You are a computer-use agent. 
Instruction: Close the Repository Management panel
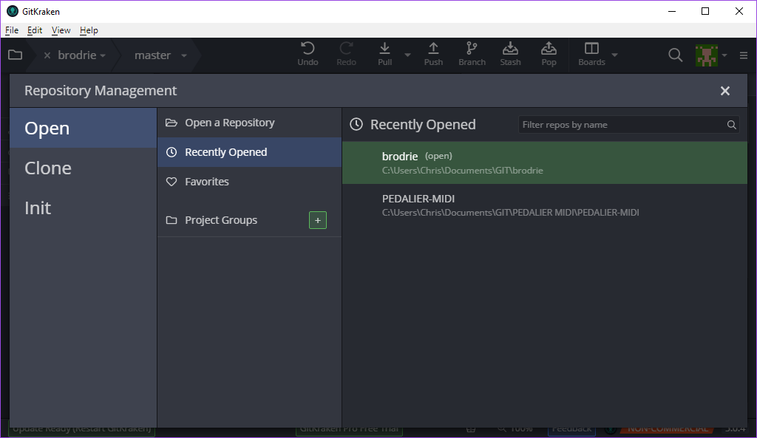[724, 91]
